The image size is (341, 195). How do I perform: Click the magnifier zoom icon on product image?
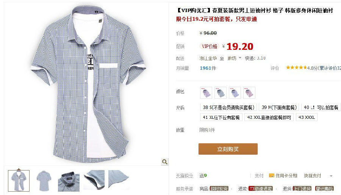pyautogui.click(x=165, y=162)
